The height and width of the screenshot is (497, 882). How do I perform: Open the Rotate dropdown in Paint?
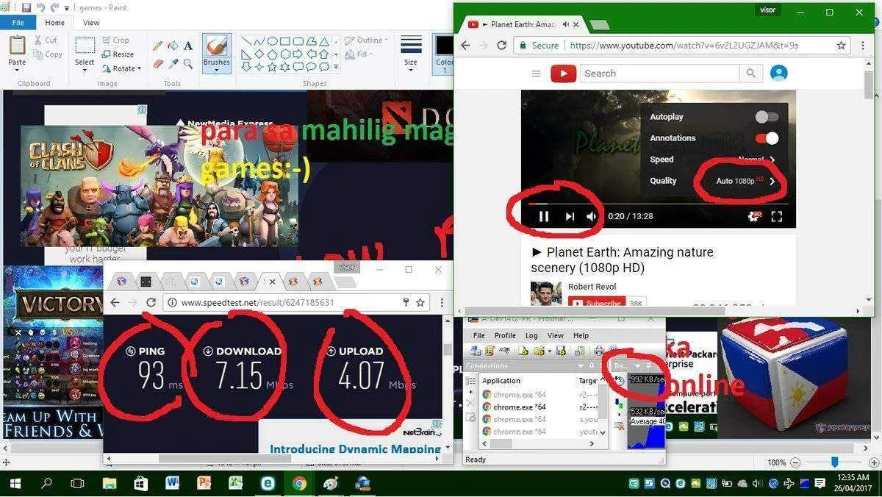tap(123, 68)
